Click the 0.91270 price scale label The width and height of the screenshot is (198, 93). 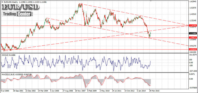click(x=193, y=46)
